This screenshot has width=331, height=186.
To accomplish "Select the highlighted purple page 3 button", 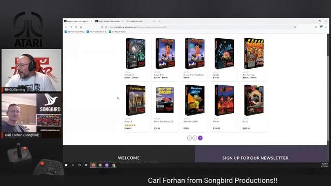I will [x=200, y=138].
